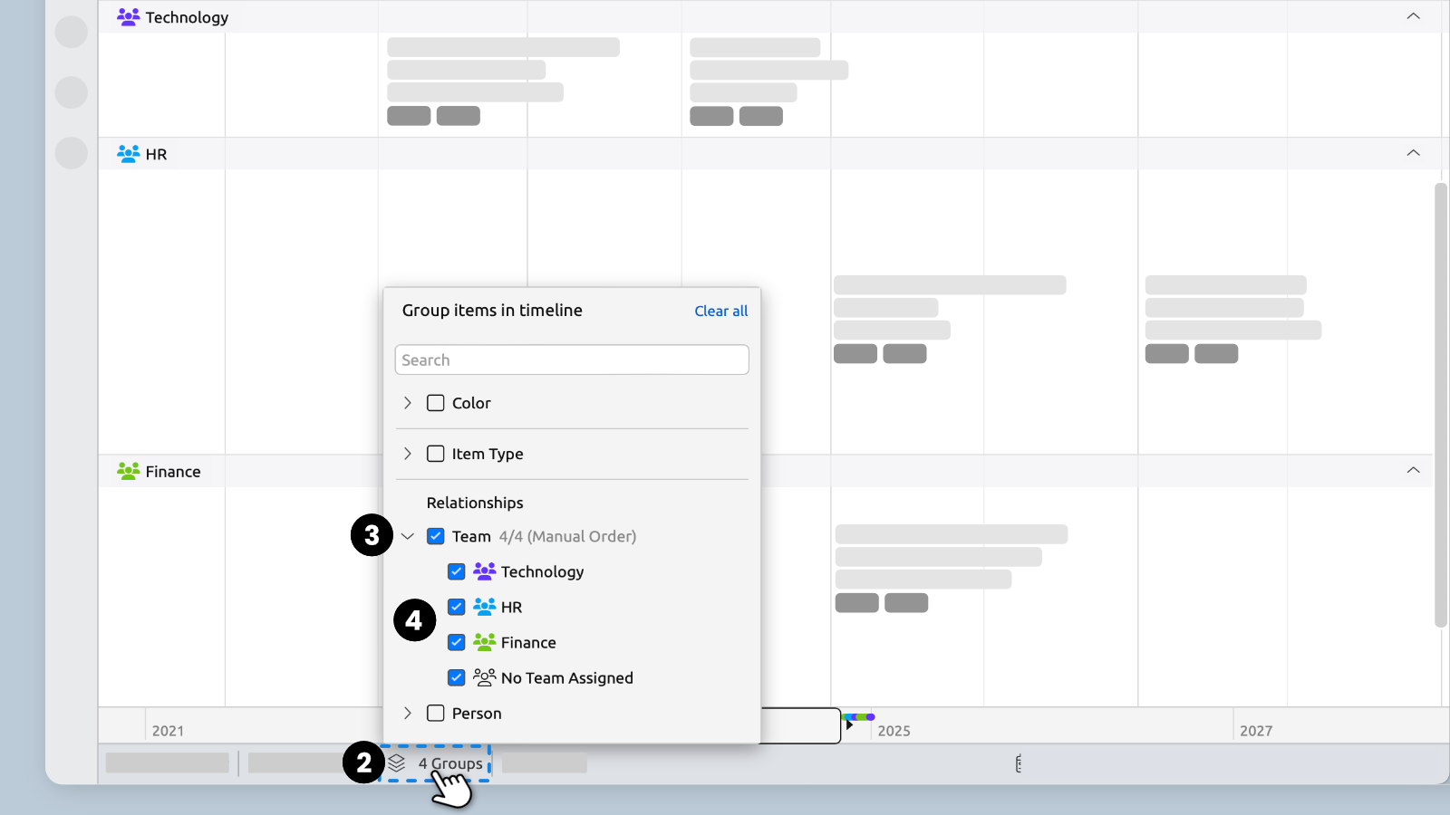Collapse the Finance timeline section
This screenshot has width=1450, height=815.
pyautogui.click(x=1413, y=470)
